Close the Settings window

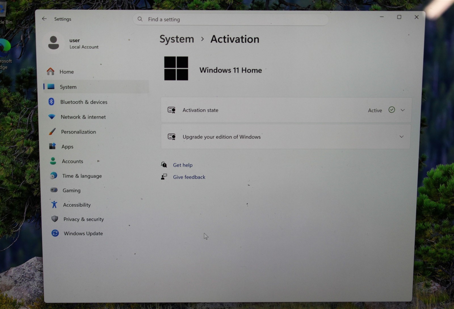416,17
